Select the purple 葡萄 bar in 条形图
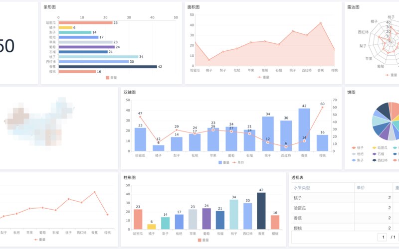Image resolution: width=399 pixels, height=249 pixels. pyautogui.click(x=86, y=47)
